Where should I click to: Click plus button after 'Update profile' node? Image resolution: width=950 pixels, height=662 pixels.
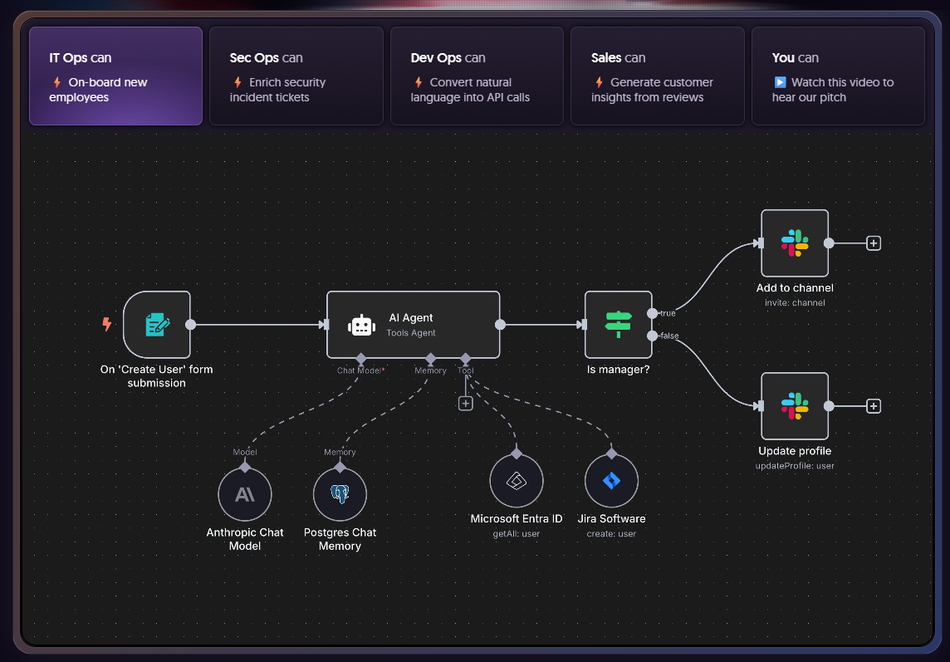[x=873, y=406]
